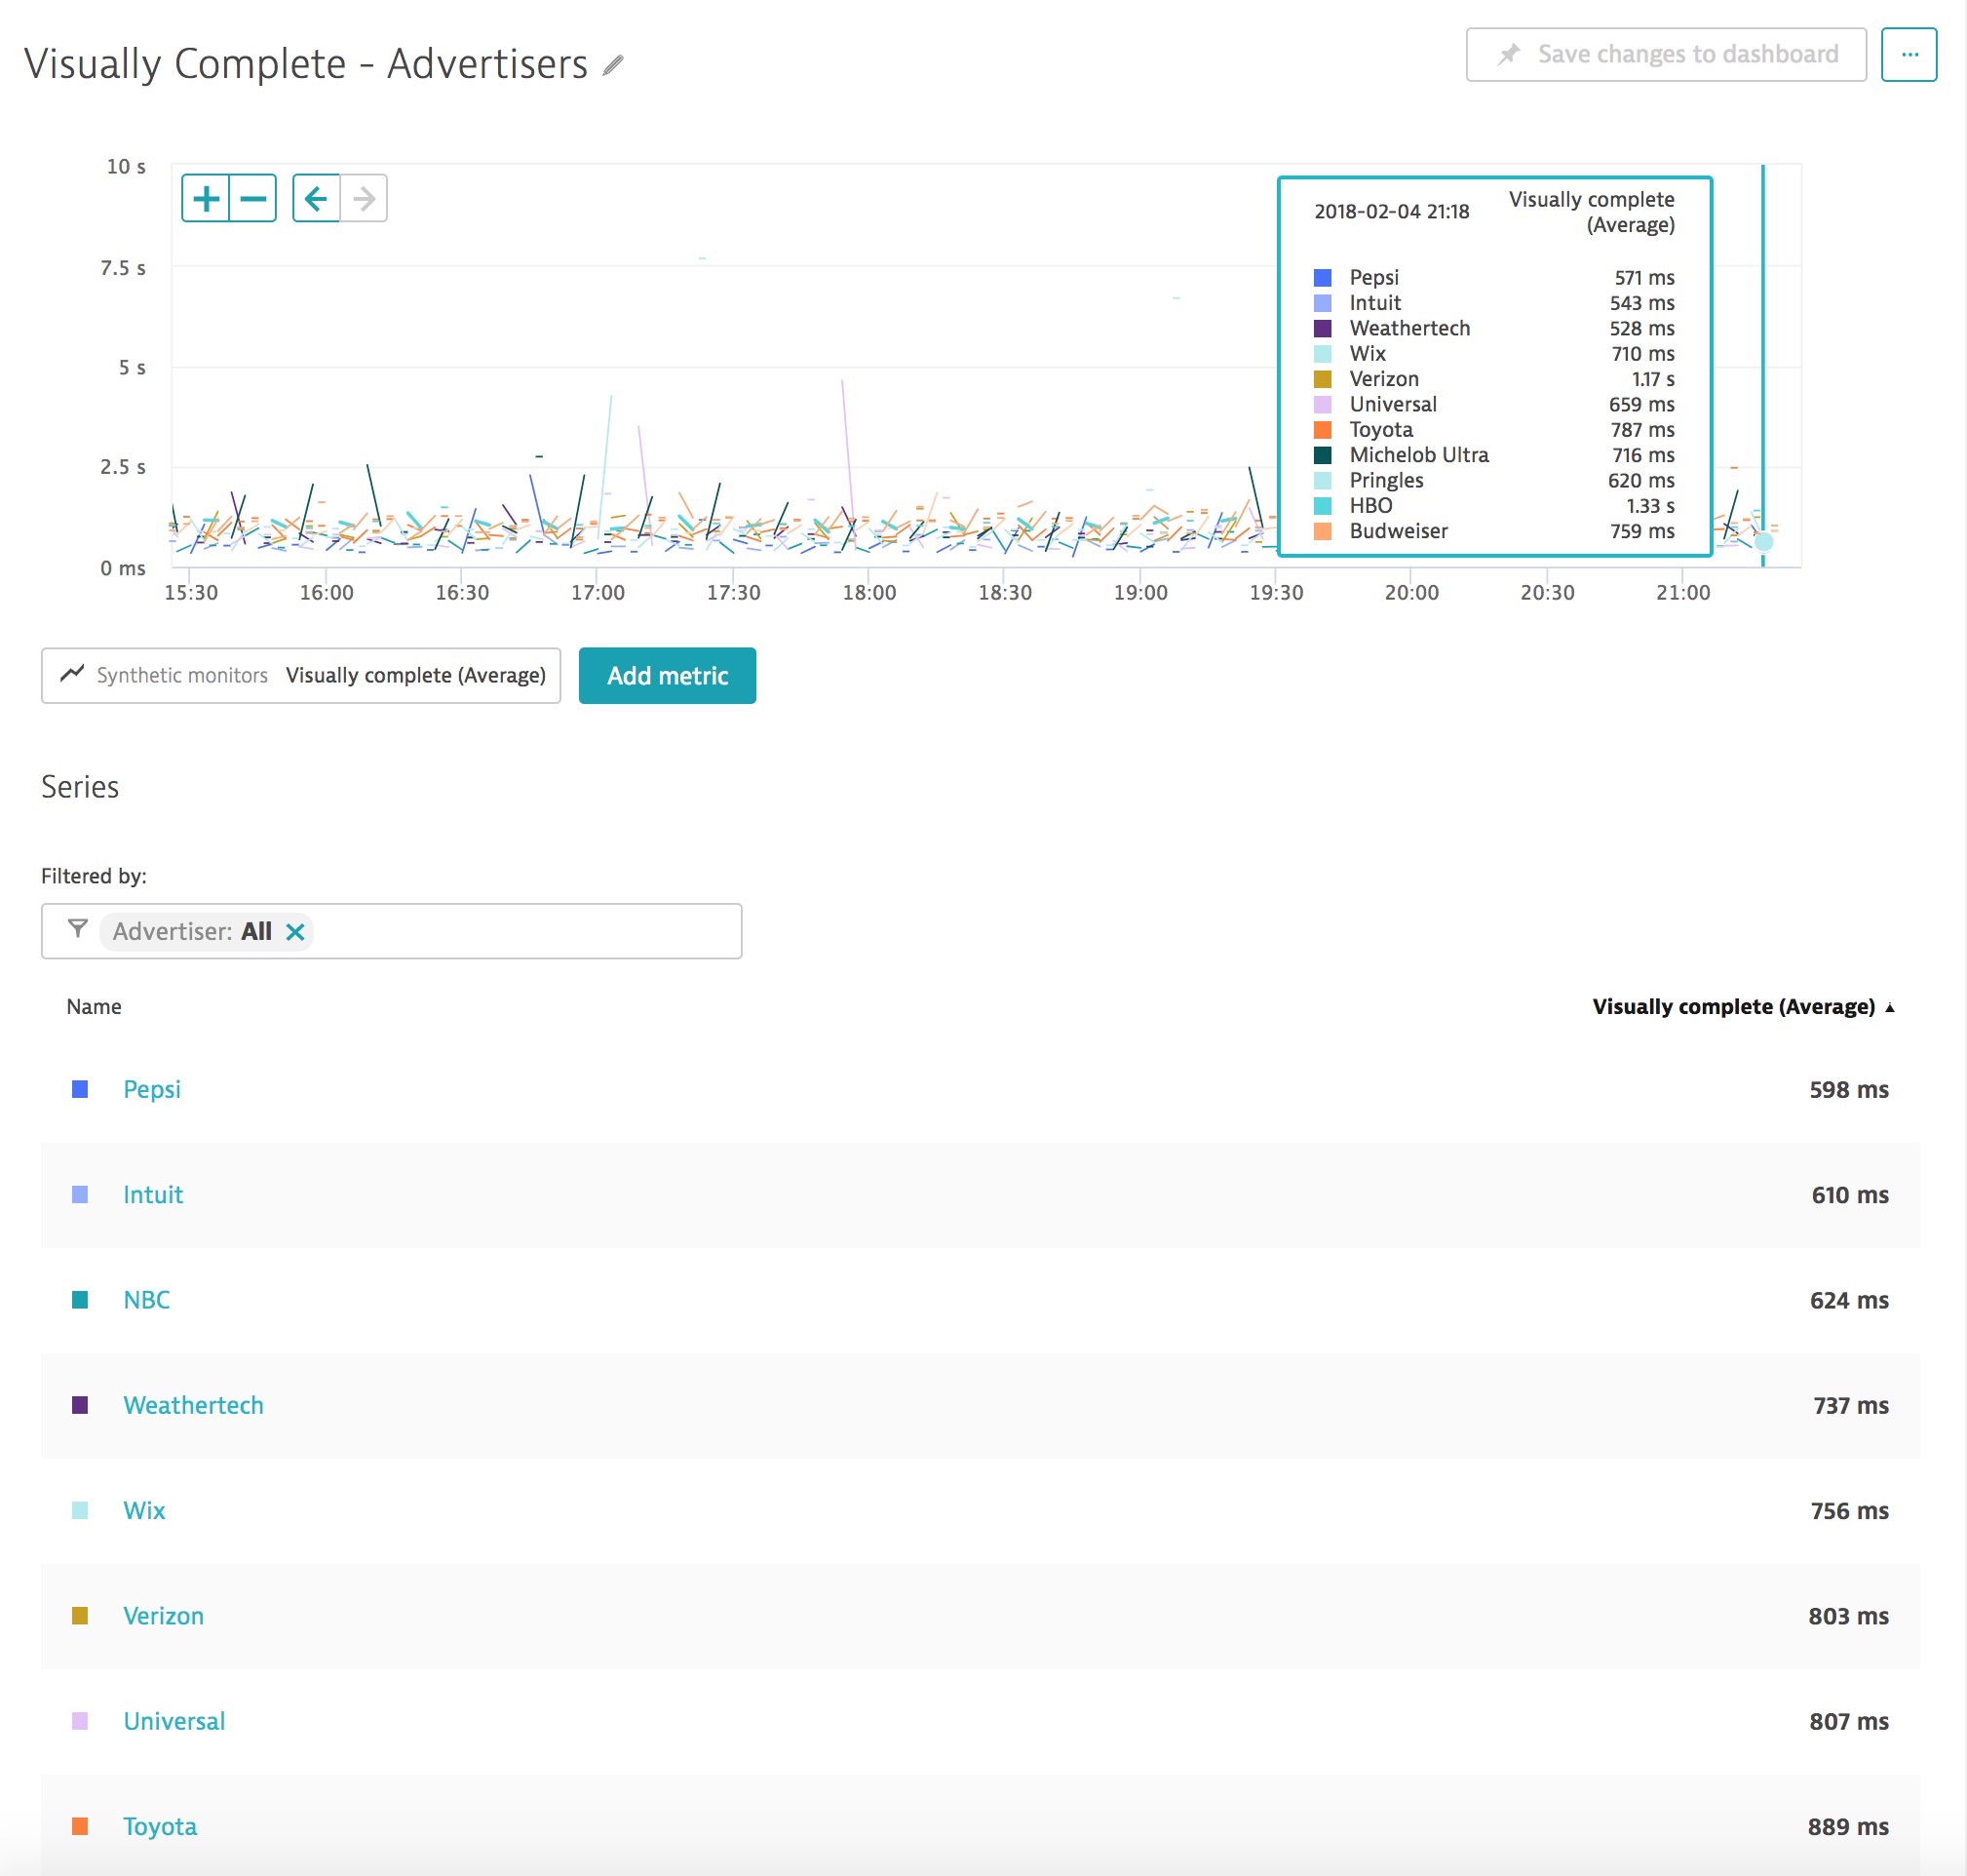Screen dimensions: 1967x1876
Task: Shift chart timeframe back with left arrow
Action: pos(316,198)
